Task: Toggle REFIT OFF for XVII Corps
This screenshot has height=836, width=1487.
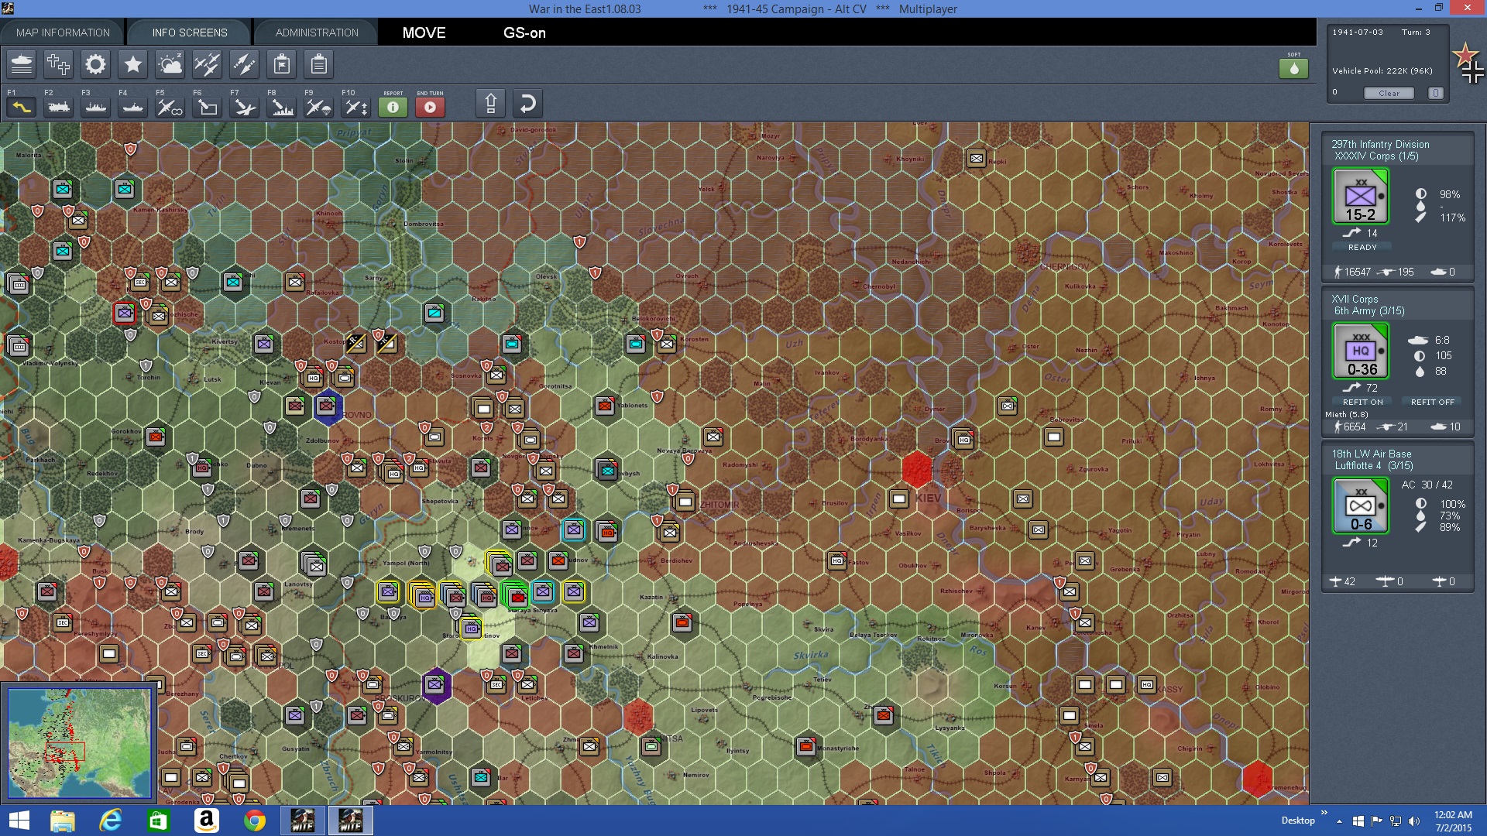Action: [x=1432, y=402]
